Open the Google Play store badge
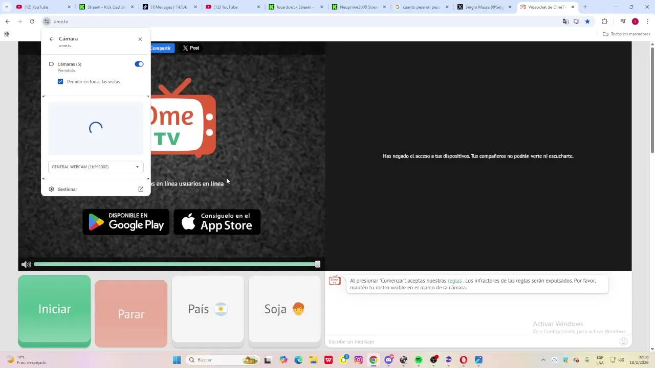655x368 pixels. click(x=126, y=222)
